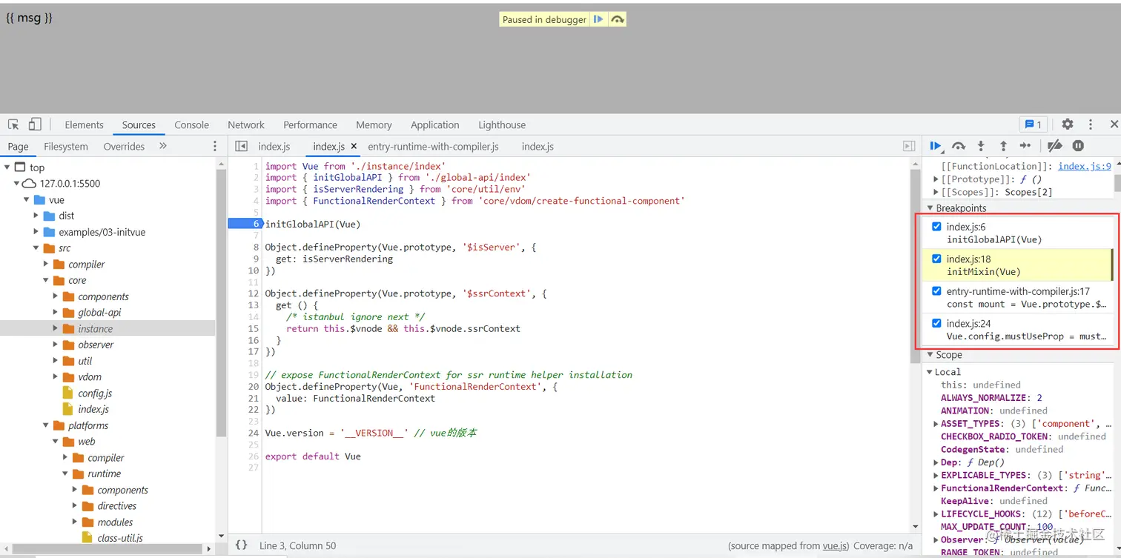This screenshot has height=558, width=1121.
Task: Open the Memory panel tab
Action: (374, 124)
